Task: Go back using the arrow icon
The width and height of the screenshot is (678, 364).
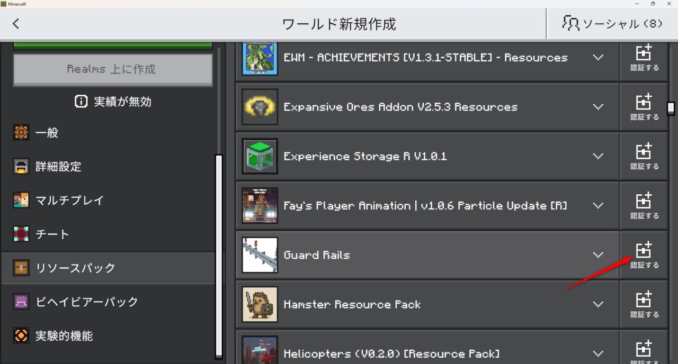Action: pyautogui.click(x=16, y=23)
